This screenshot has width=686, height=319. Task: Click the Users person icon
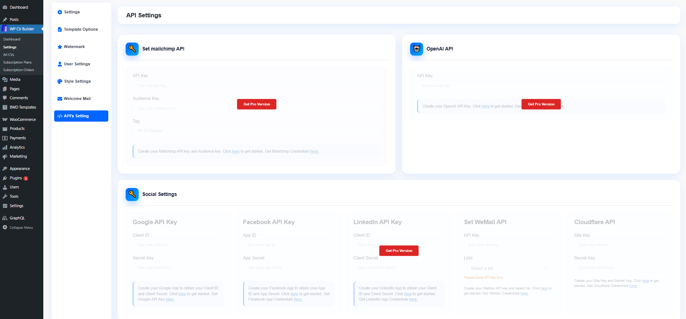click(x=5, y=187)
